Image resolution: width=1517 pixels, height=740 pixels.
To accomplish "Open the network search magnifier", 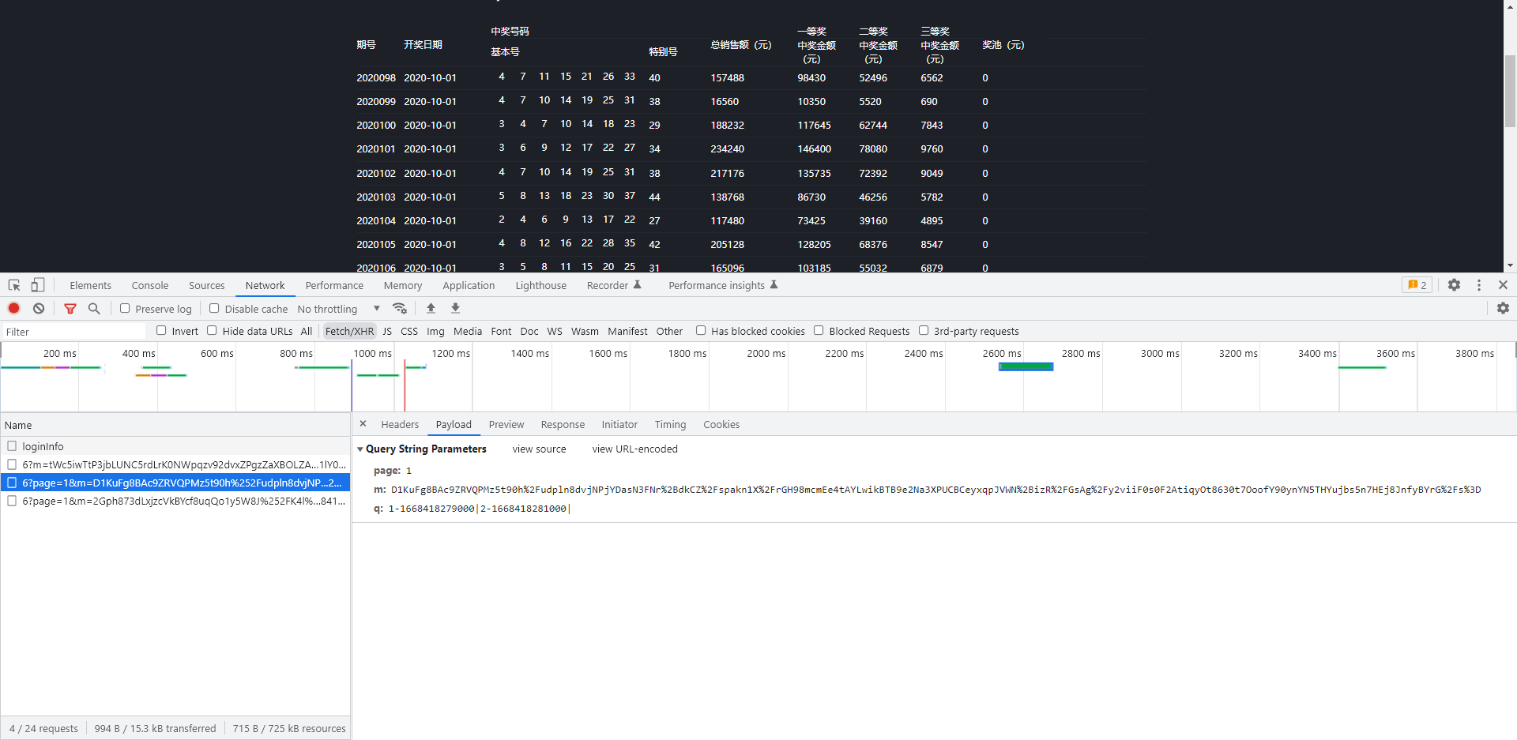I will coord(94,309).
